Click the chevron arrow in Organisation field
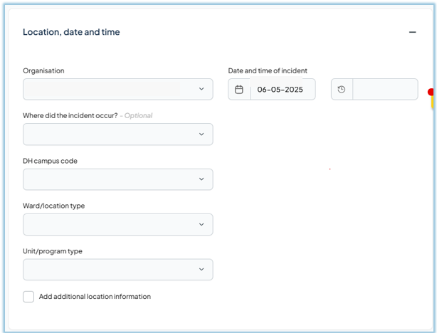The image size is (437, 333). pyautogui.click(x=201, y=89)
